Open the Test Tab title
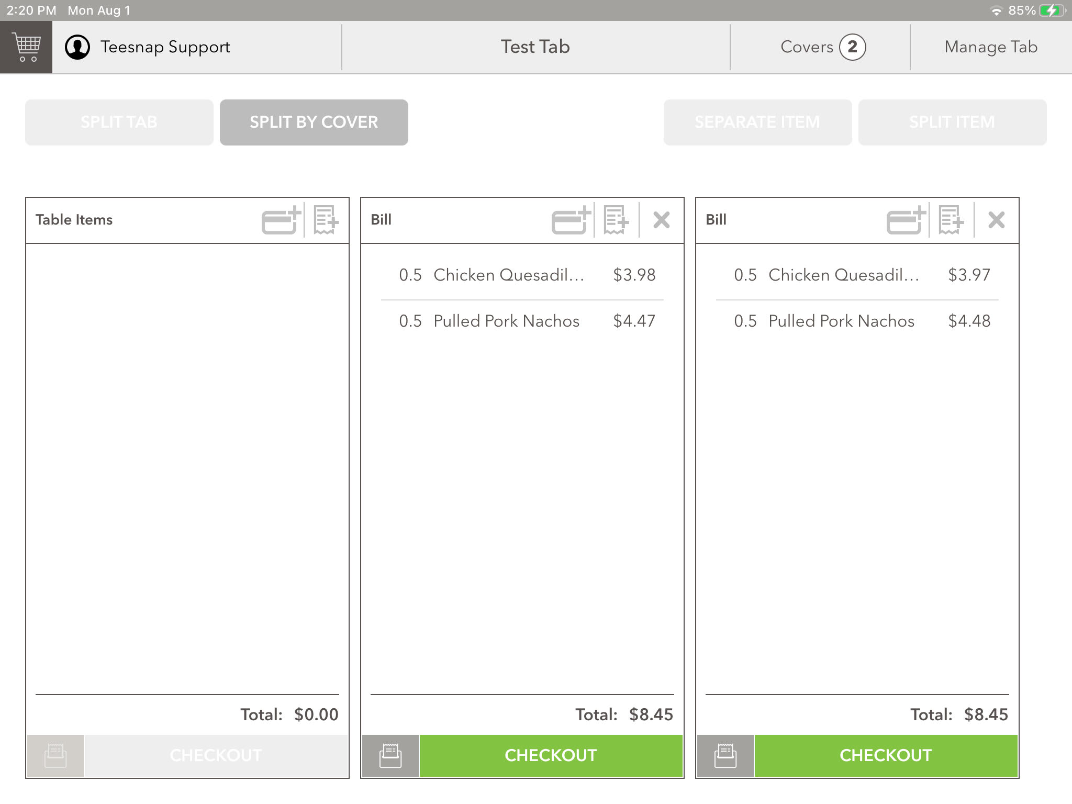The height and width of the screenshot is (804, 1072). (535, 47)
